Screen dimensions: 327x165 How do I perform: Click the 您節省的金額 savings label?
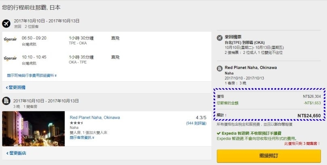pyautogui.click(x=227, y=103)
